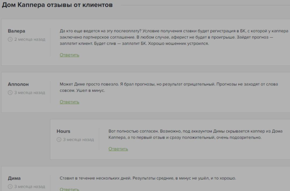Select the clock icon in Hours' review
This screenshot has width=290, height=191.
coord(59,140)
